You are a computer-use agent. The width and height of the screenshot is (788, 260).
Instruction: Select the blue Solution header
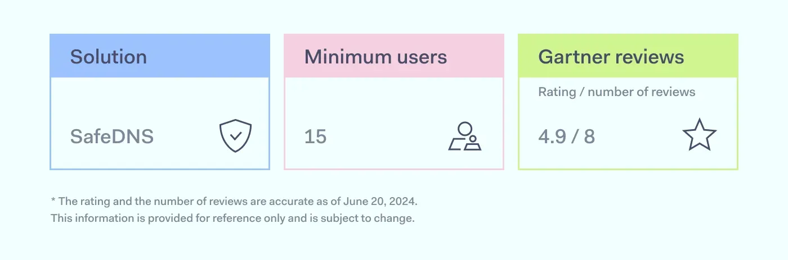(160, 56)
